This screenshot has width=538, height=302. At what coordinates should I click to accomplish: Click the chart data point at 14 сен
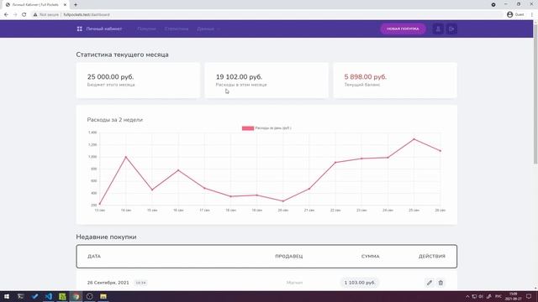point(126,157)
